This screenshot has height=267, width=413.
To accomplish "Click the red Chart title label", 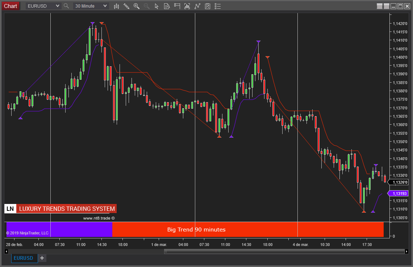I will pyautogui.click(x=11, y=6).
